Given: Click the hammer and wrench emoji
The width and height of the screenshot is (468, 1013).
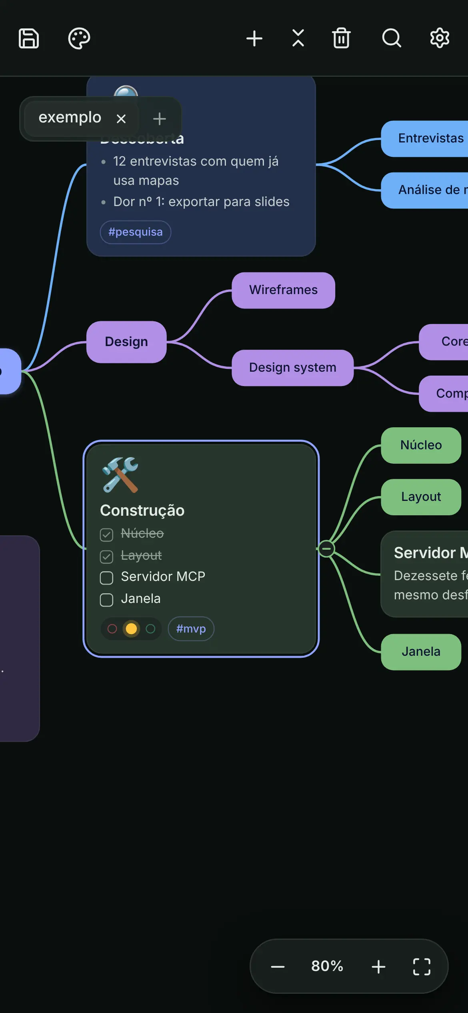Looking at the screenshot, I should (120, 475).
